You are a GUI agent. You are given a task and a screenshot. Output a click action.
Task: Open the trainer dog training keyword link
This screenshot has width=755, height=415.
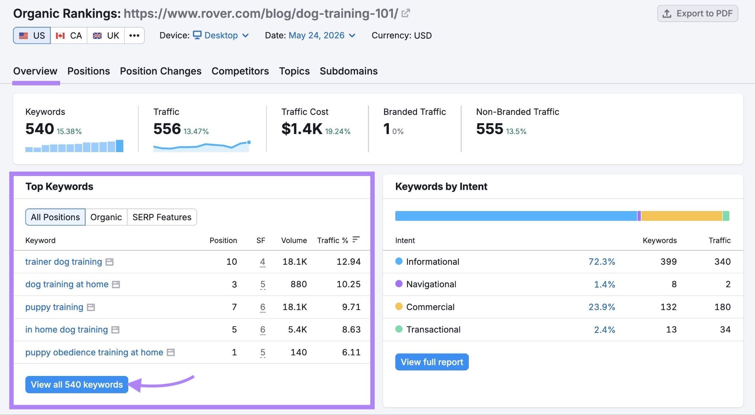coord(63,262)
